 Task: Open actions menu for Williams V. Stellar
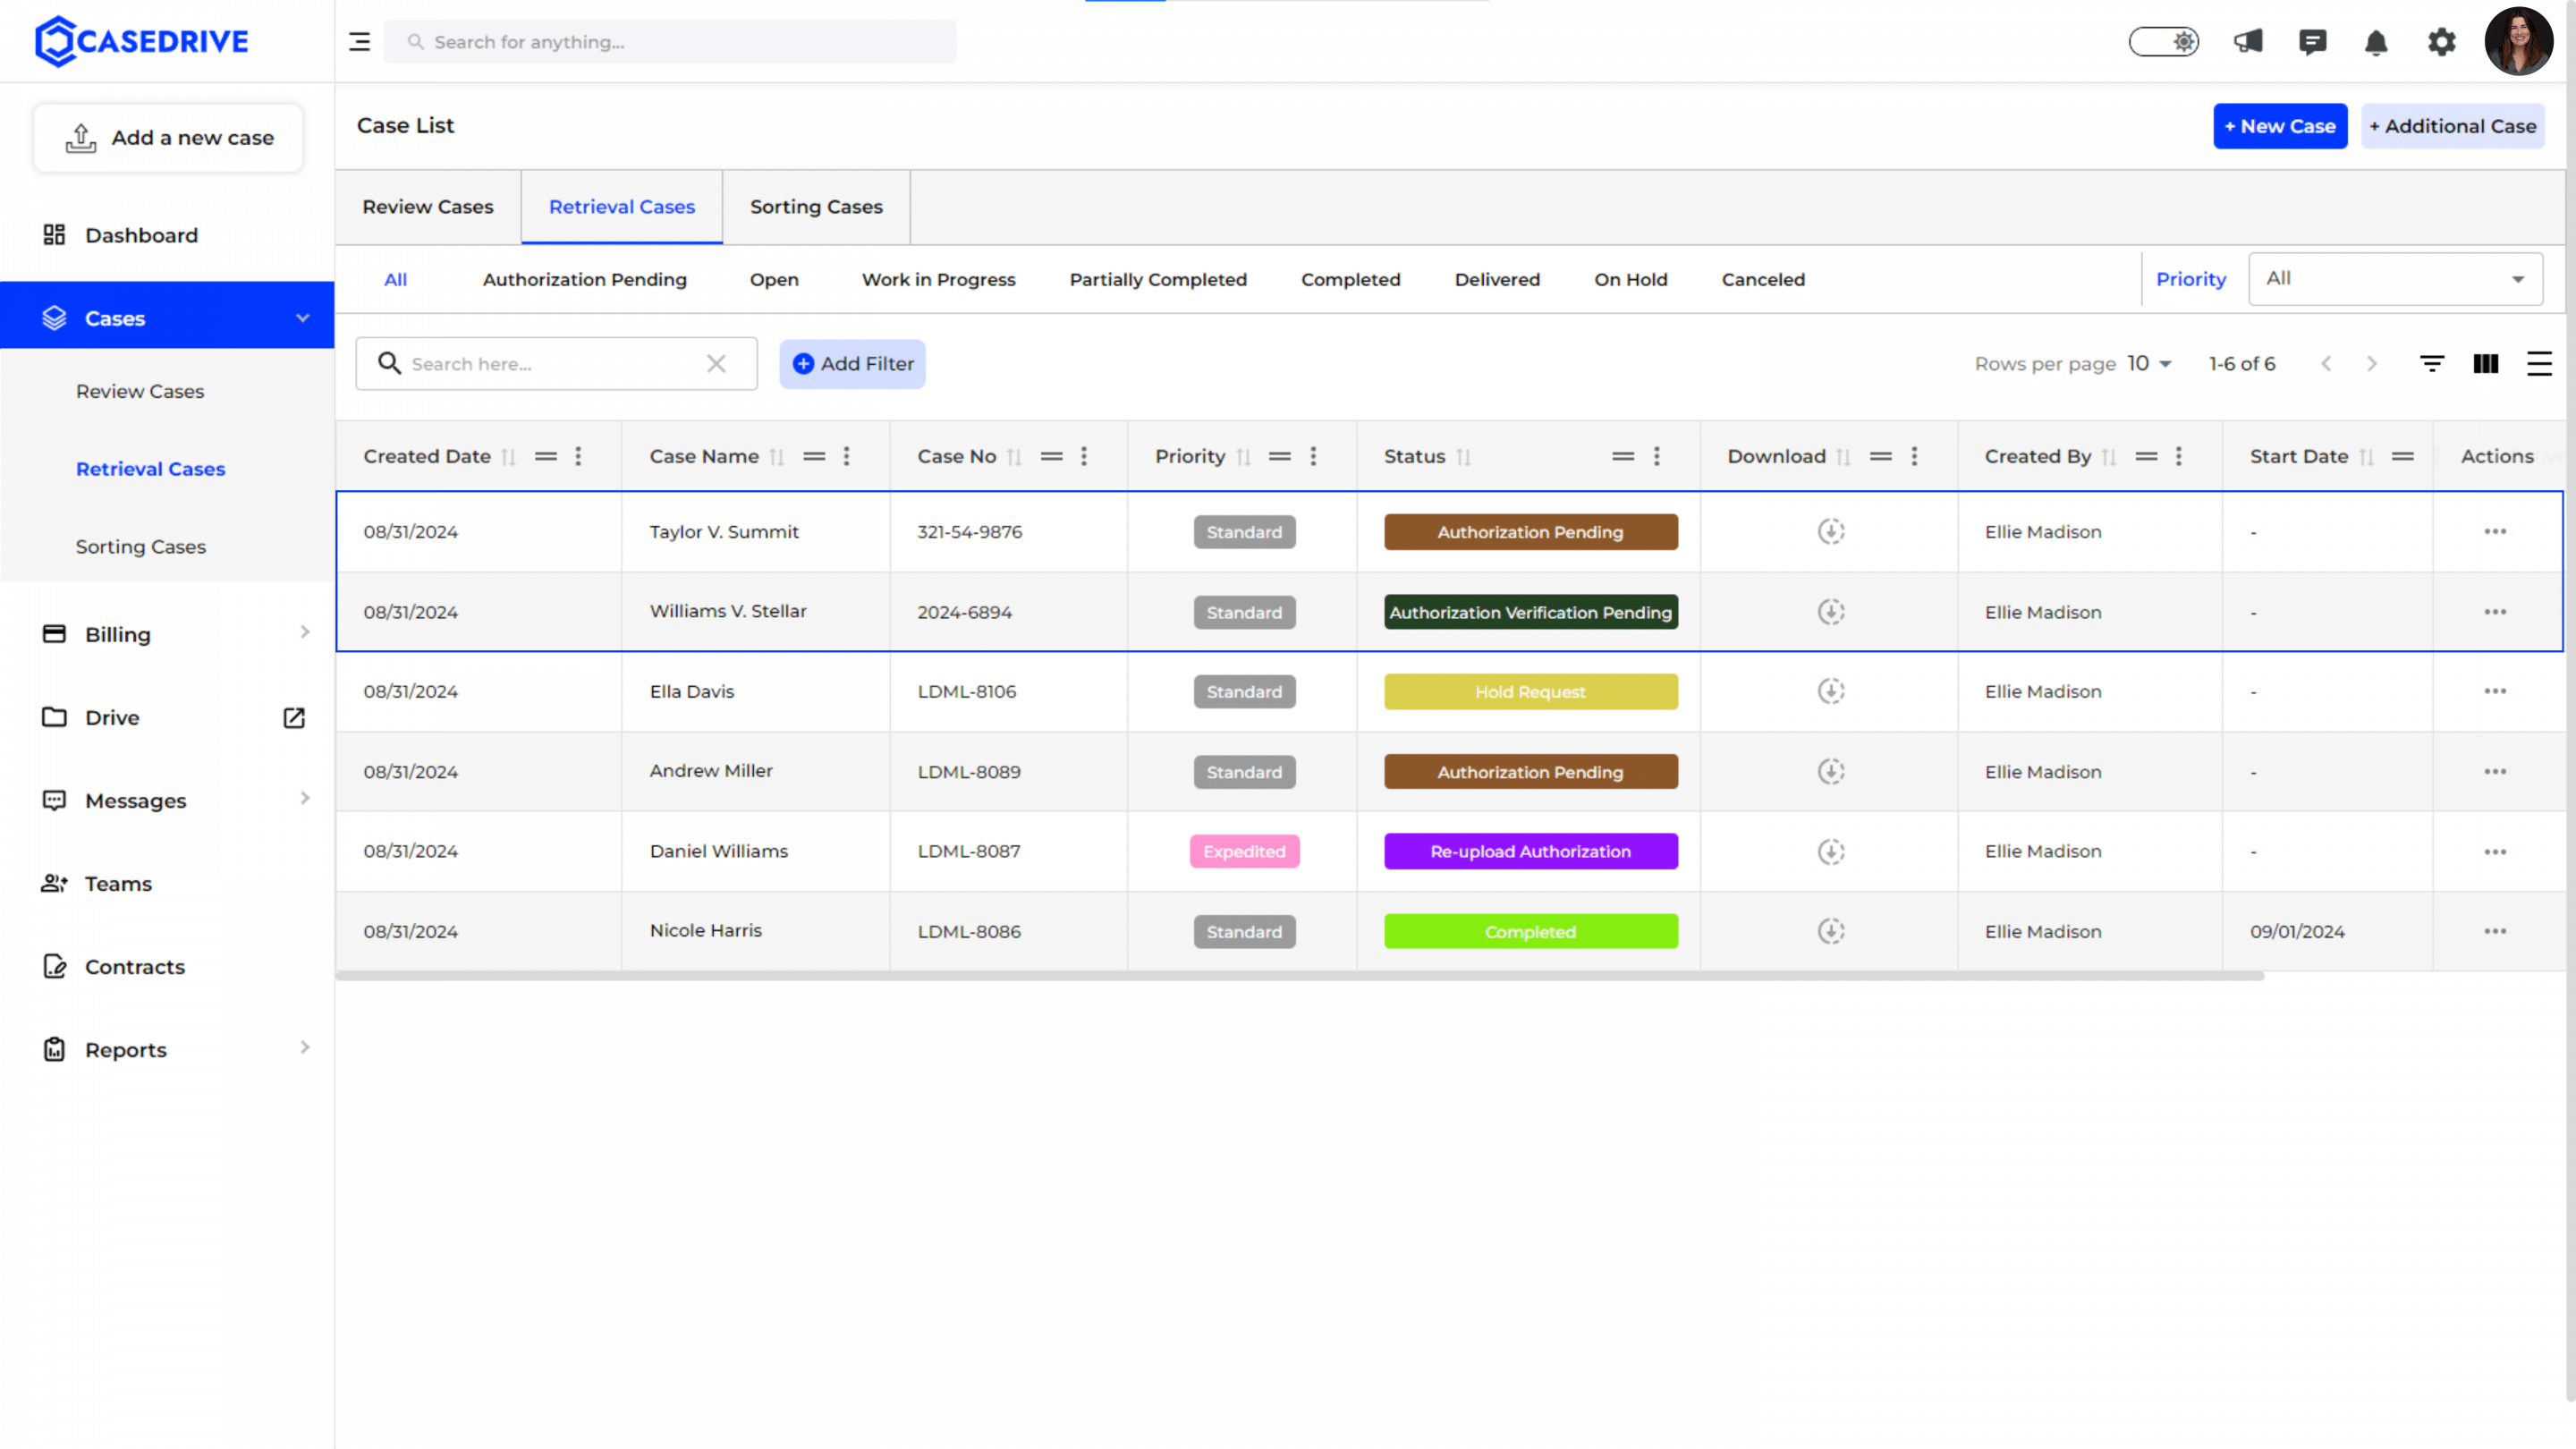point(2495,611)
